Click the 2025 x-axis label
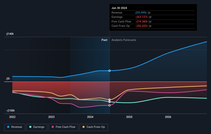This screenshot has height=134, width=211. 129,117
